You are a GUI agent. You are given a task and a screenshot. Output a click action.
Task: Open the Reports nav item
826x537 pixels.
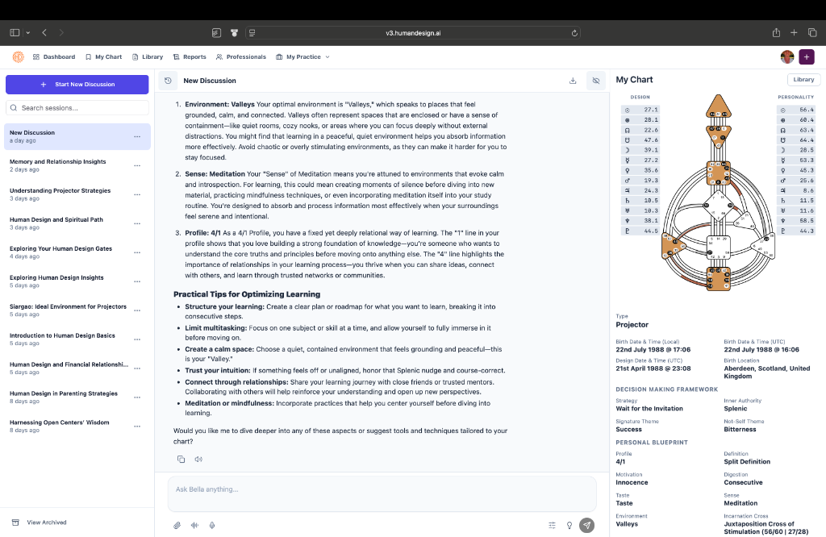190,57
